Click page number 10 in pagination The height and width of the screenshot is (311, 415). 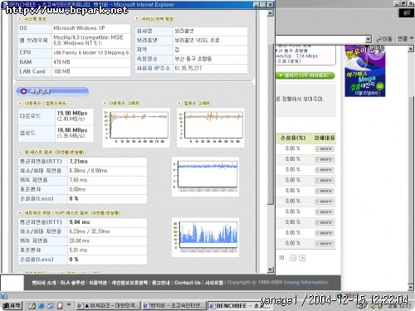[x=281, y=258]
